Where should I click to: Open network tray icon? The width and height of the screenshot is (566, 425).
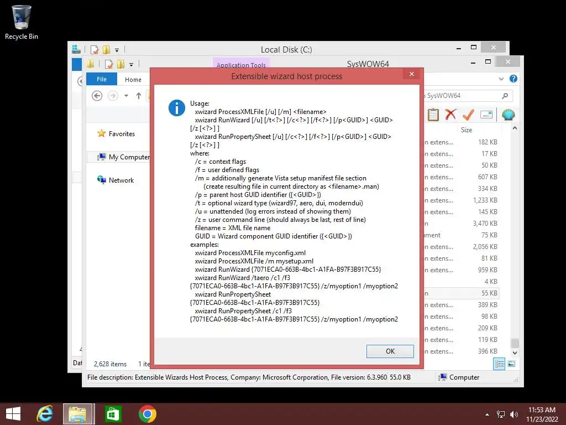tap(501, 414)
